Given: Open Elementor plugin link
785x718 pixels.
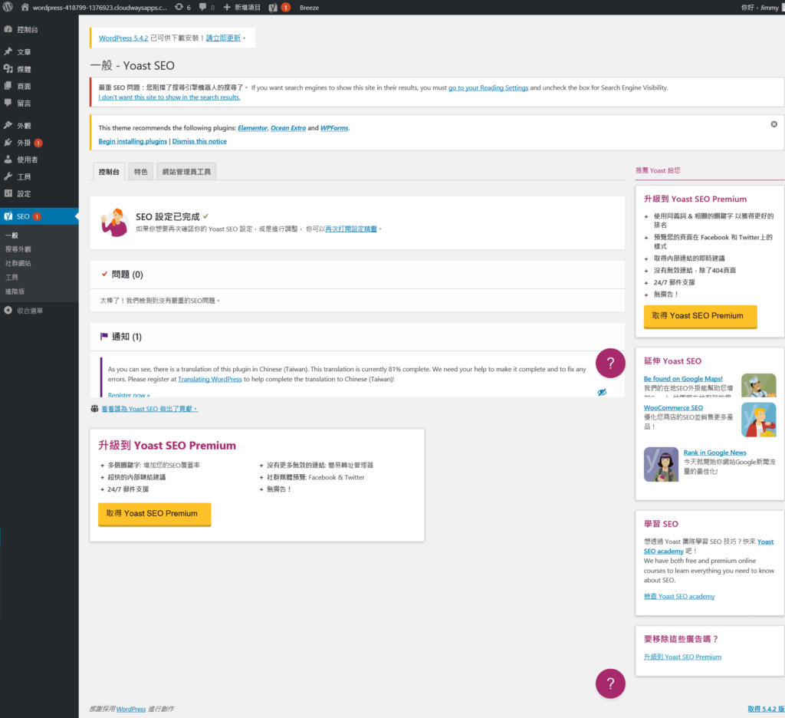Looking at the screenshot, I should click(252, 128).
